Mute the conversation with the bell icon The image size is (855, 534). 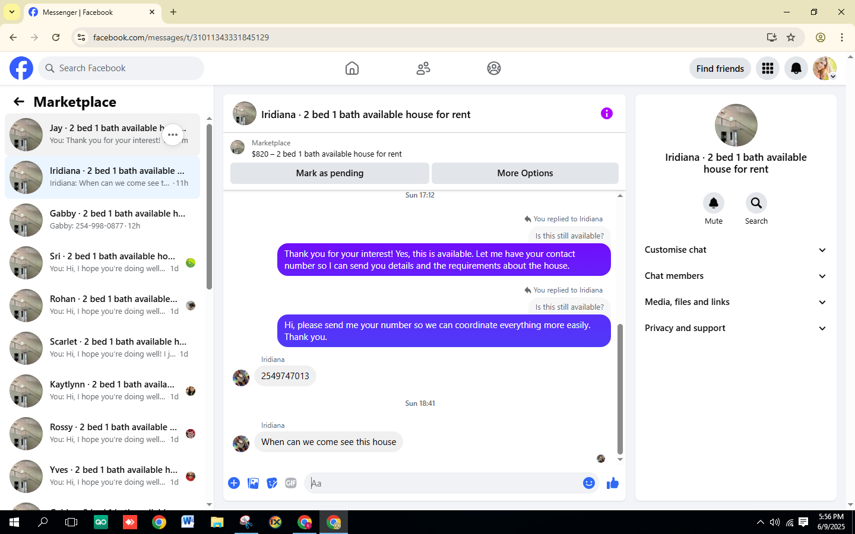pyautogui.click(x=714, y=203)
